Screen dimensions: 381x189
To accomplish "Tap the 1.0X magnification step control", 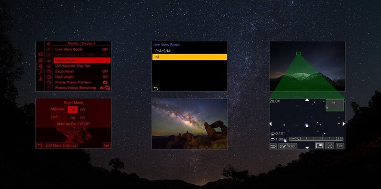I will coord(277,139).
